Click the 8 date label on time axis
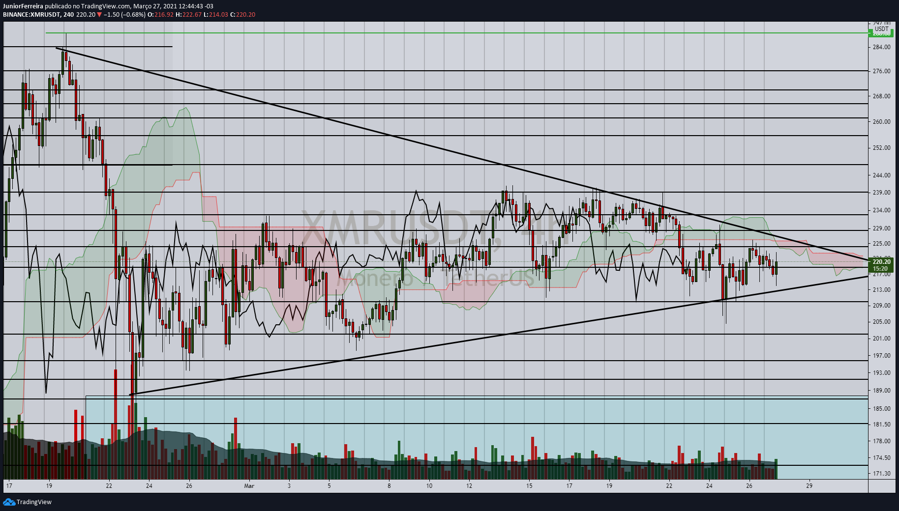The width and height of the screenshot is (899, 511). pos(389,486)
